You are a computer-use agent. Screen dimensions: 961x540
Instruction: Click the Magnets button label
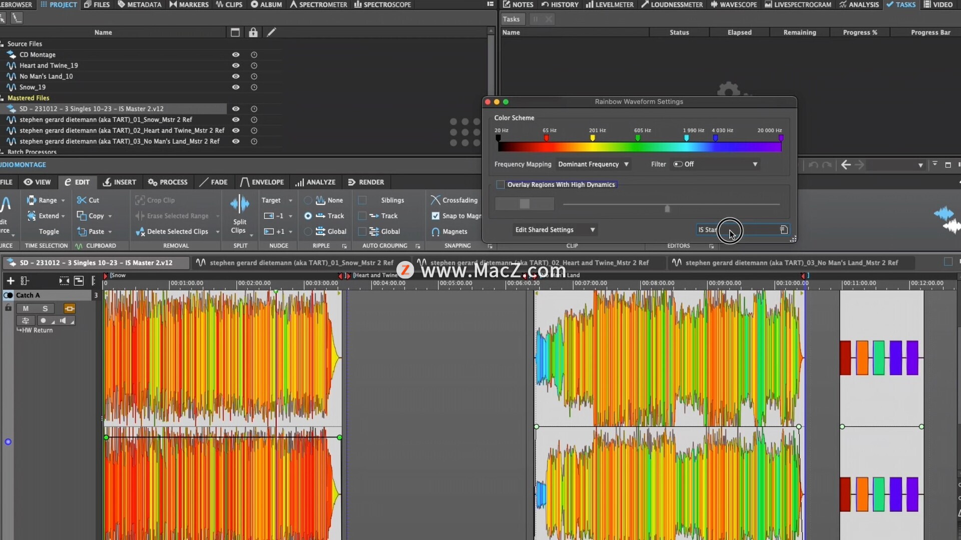click(454, 231)
